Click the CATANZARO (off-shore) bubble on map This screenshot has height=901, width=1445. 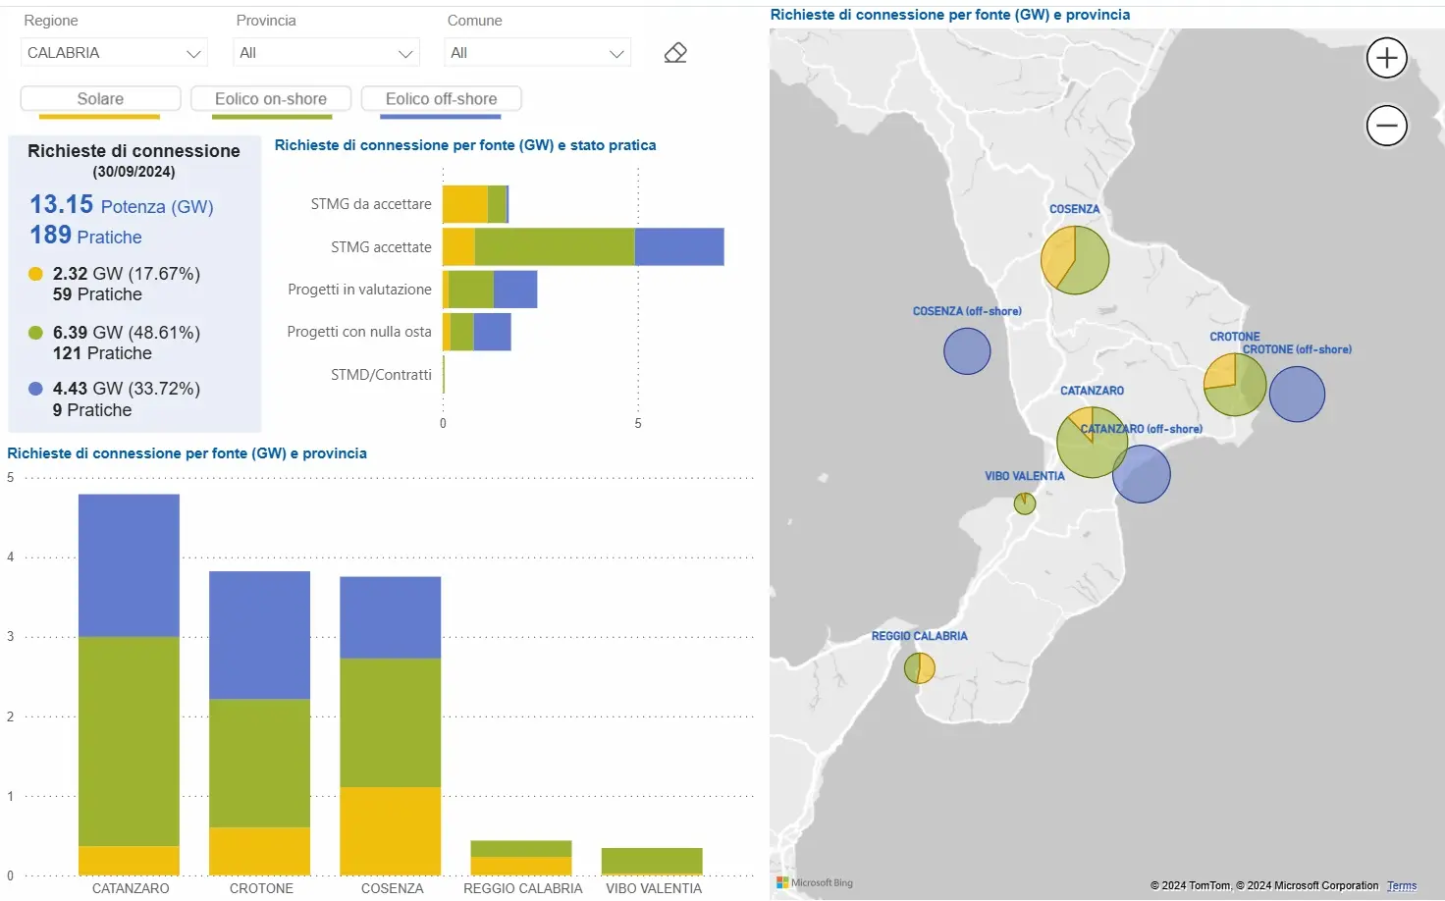point(1142,474)
